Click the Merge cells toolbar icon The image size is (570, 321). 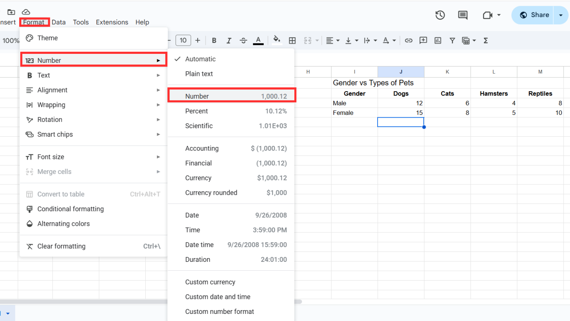[308, 41]
